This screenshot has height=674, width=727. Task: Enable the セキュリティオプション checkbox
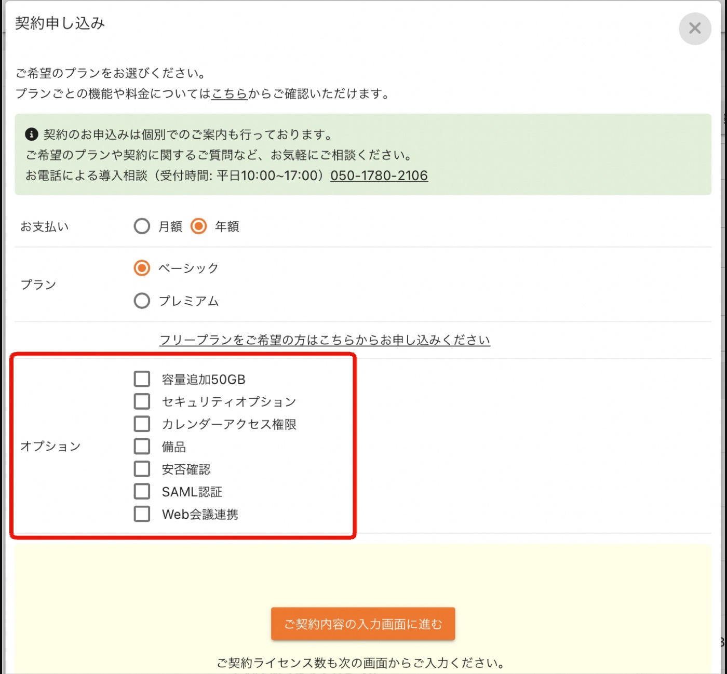click(x=142, y=401)
